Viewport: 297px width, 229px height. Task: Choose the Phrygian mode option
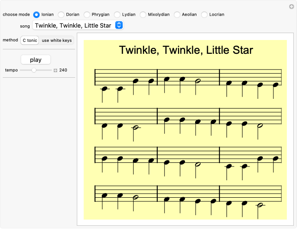(87, 14)
